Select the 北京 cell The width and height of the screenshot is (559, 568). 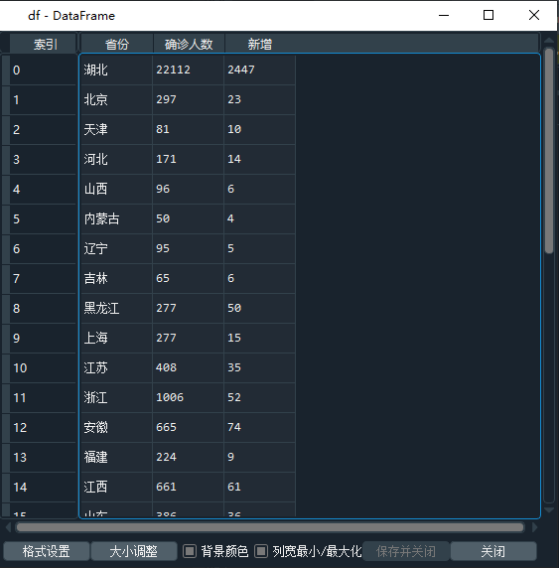[x=116, y=99]
